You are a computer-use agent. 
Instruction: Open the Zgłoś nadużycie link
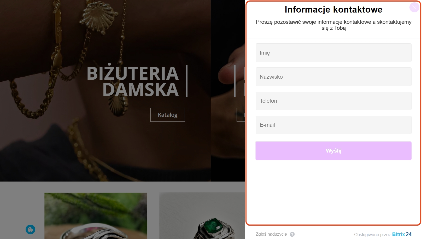coord(271,234)
